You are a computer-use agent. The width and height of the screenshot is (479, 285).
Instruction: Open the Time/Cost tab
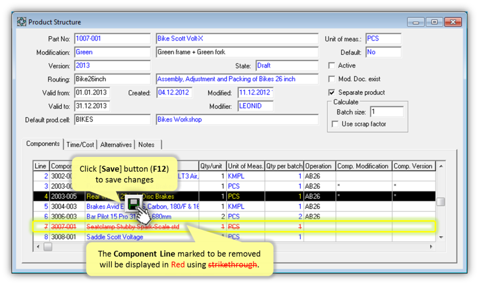[80, 145]
